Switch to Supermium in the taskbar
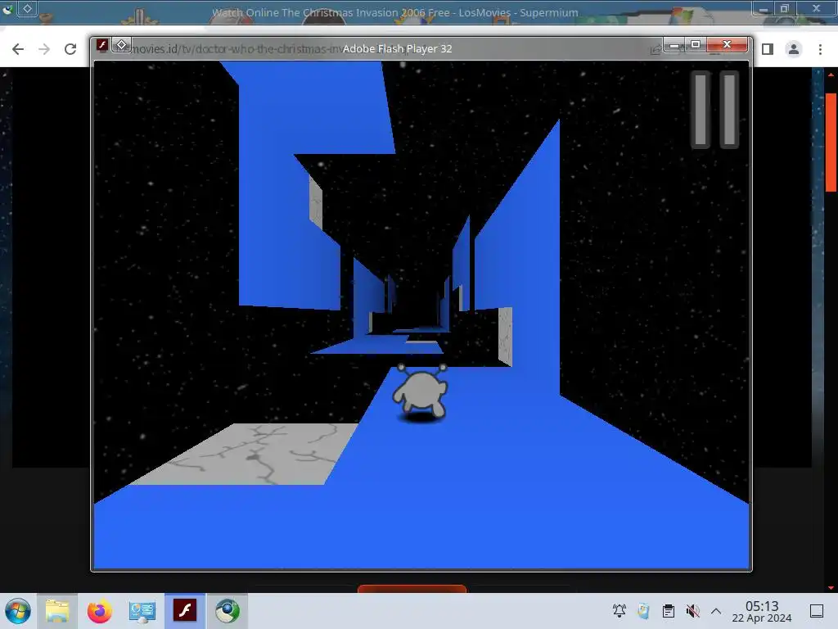Screen dimensions: 838x629 tap(228, 611)
